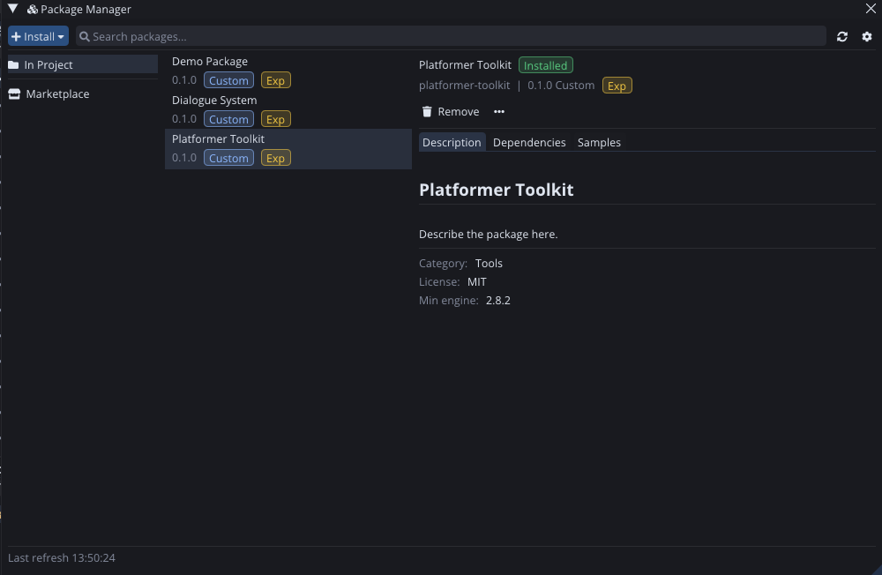Click the Platformer Toolkit description heading
882x575 pixels.
coord(496,190)
